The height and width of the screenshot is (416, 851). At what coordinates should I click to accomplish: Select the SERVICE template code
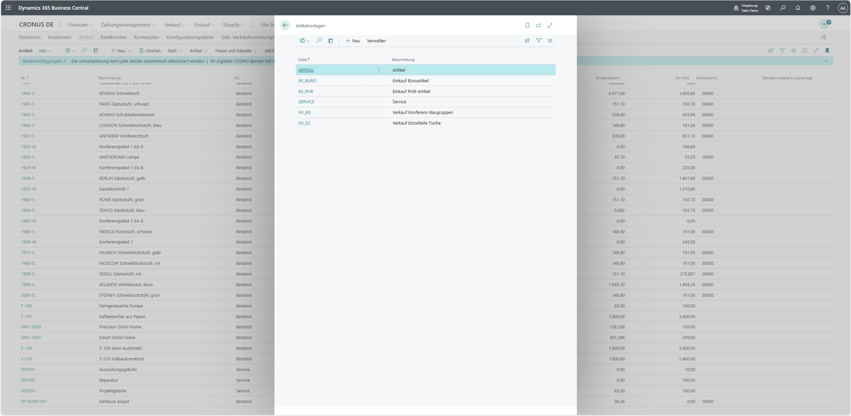(x=306, y=102)
